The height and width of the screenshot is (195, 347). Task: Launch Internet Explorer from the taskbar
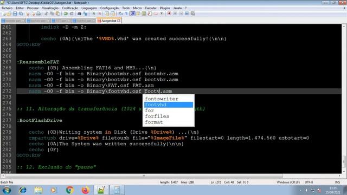(x=23, y=190)
